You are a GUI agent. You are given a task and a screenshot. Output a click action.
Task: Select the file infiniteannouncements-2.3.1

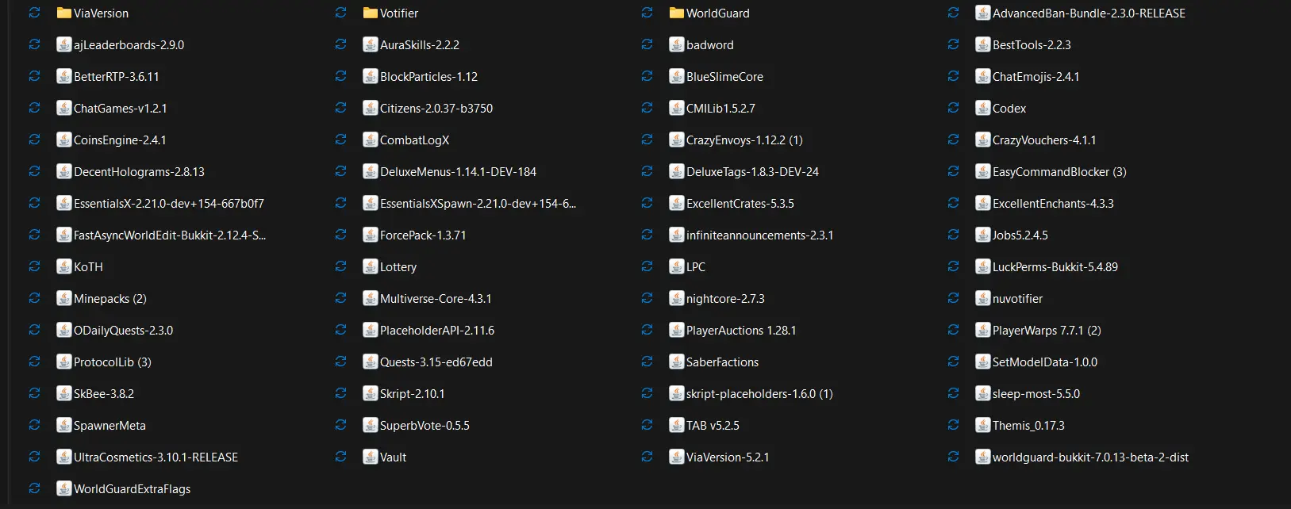(759, 235)
